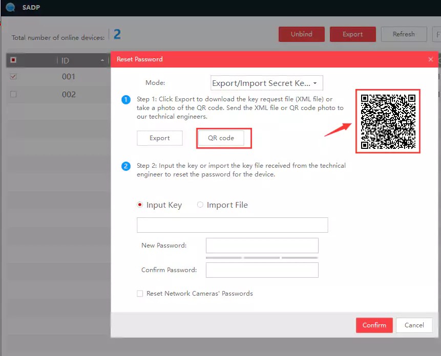Cancel the Reset Password dialog
Image resolution: width=441 pixels, height=356 pixels.
pos(414,325)
